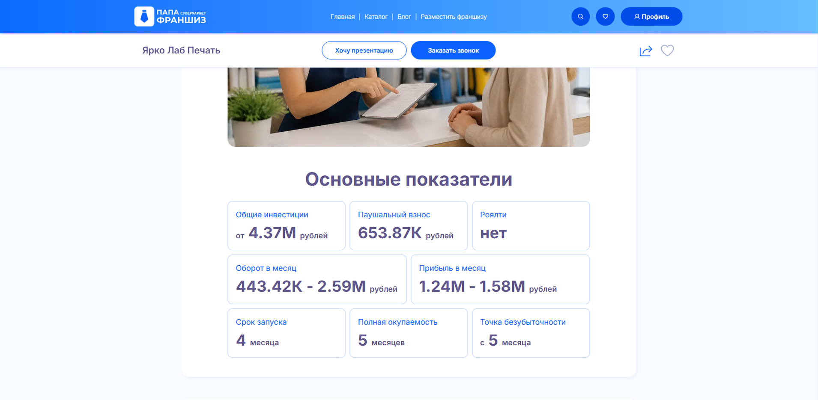This screenshot has width=818, height=400.
Task: Select the Полная окупаемость label
Action: coord(397,322)
